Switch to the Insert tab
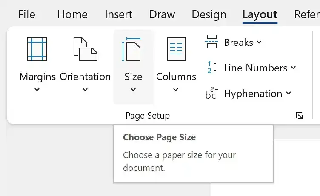This screenshot has height=196, width=320. [118, 14]
